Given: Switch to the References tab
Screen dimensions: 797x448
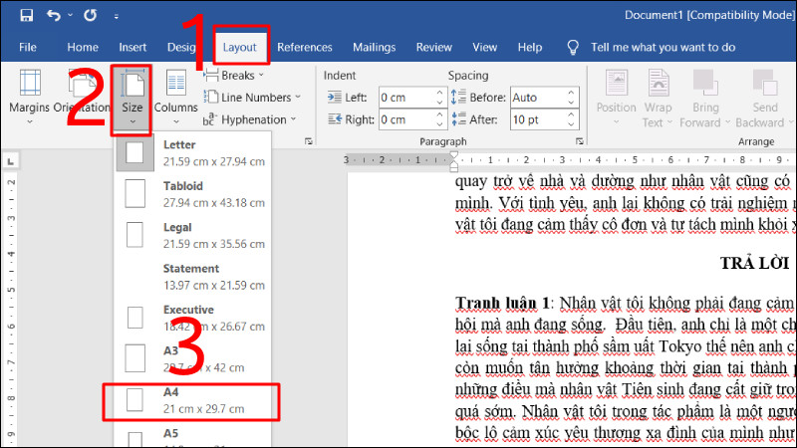Looking at the screenshot, I should click(305, 47).
